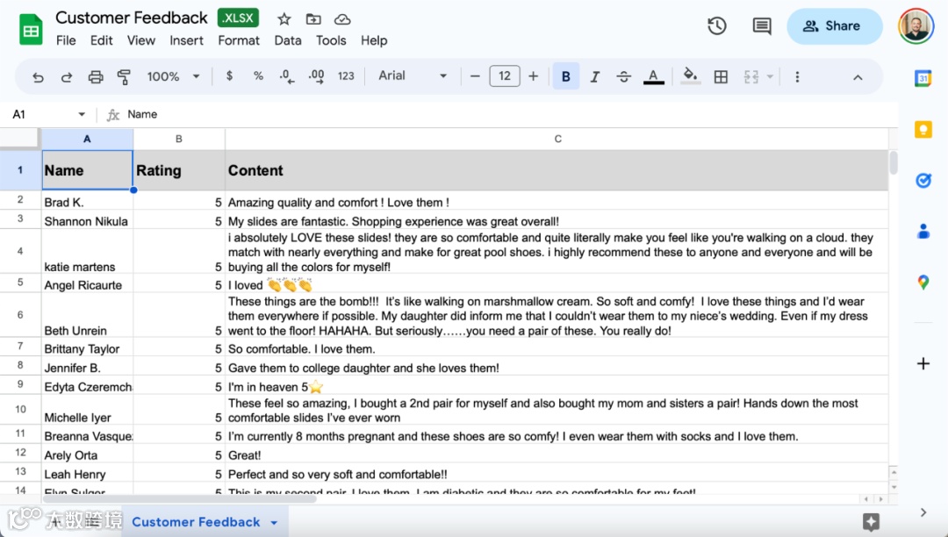Click the undo arrow
Image resolution: width=948 pixels, height=537 pixels.
[x=38, y=76]
